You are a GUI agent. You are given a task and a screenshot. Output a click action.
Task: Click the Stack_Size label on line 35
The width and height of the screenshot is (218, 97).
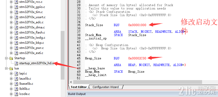point(94,25)
